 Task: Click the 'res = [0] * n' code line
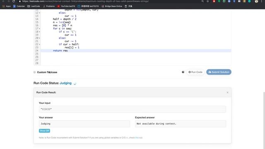tap(63, 26)
